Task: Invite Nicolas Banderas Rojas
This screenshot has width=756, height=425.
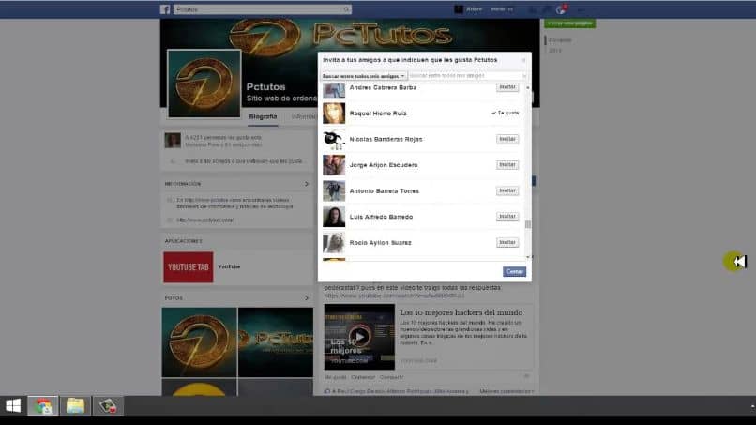Action: [x=507, y=139]
